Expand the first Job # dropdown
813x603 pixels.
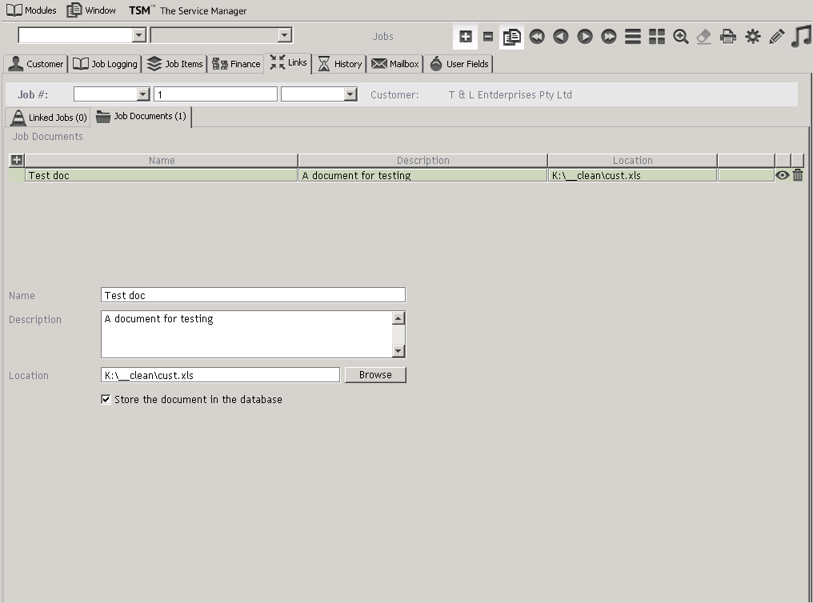[x=143, y=94]
